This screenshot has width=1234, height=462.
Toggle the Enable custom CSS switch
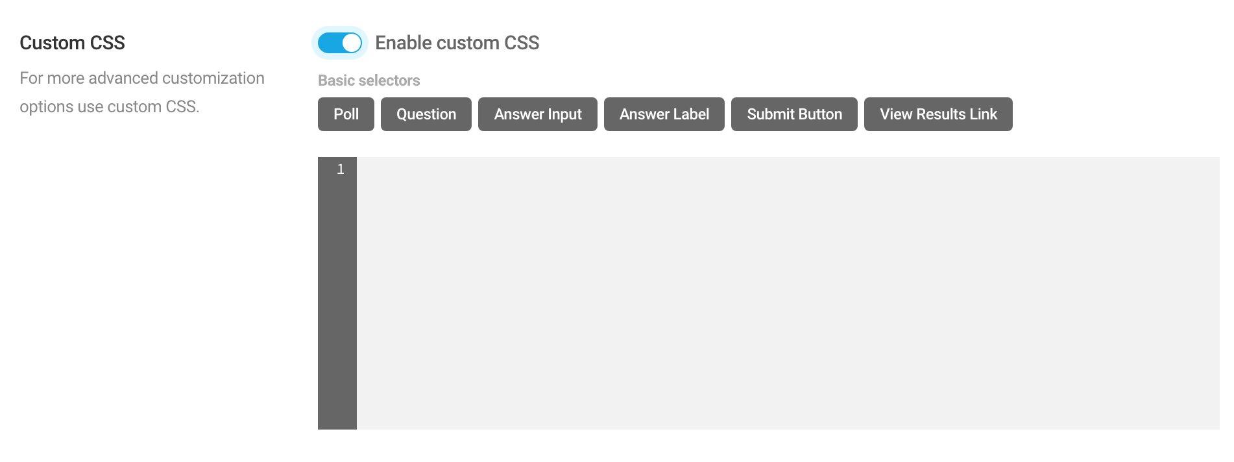tap(339, 43)
